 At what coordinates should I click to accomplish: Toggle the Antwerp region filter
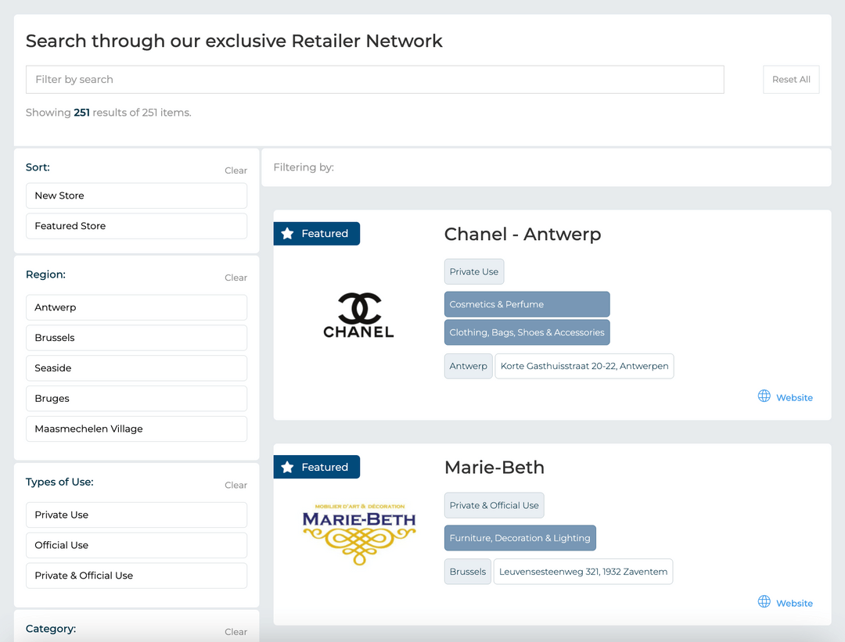point(136,307)
